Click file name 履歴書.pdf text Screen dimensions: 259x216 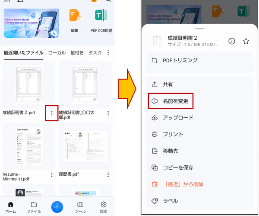pos(69,174)
